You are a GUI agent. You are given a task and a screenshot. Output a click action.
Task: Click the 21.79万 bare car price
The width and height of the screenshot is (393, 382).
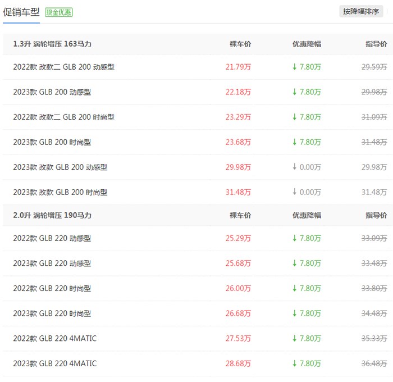pyautogui.click(x=238, y=67)
